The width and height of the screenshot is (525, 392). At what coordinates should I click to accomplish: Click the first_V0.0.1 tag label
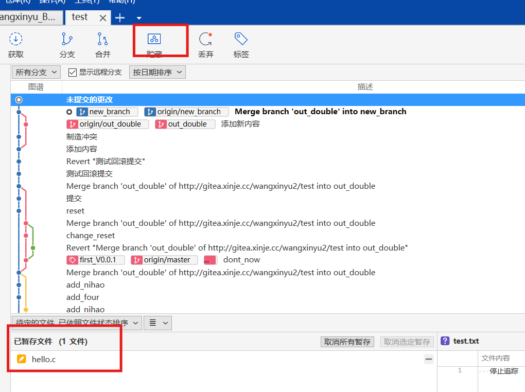[96, 260]
